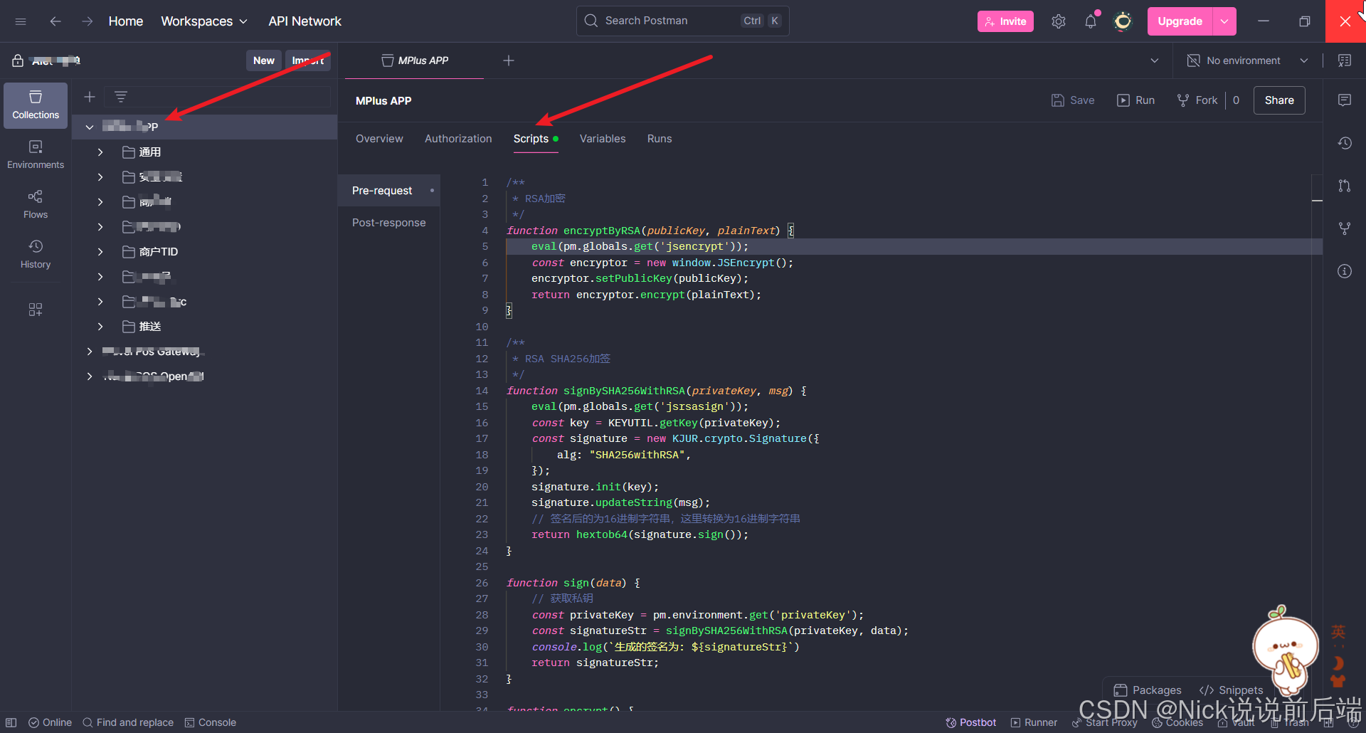Open the Workspaces dropdown
This screenshot has height=733, width=1366.
(204, 21)
